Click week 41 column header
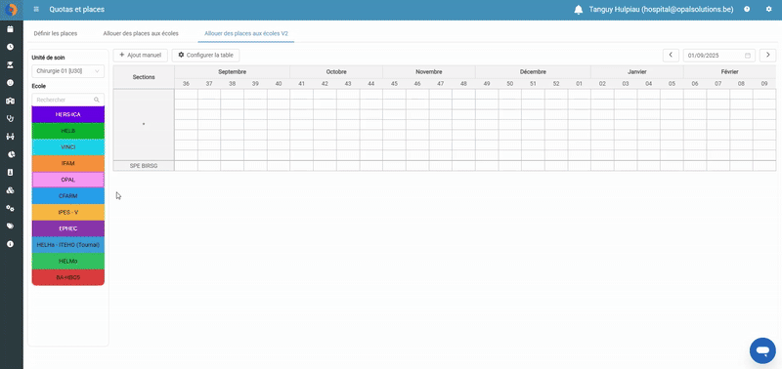The width and height of the screenshot is (782, 369). click(302, 84)
